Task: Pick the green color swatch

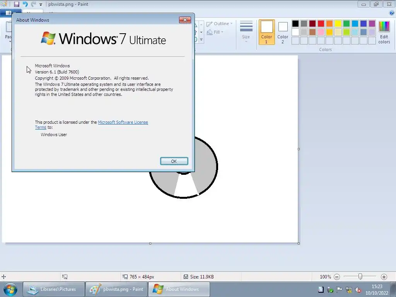Action: click(346, 24)
